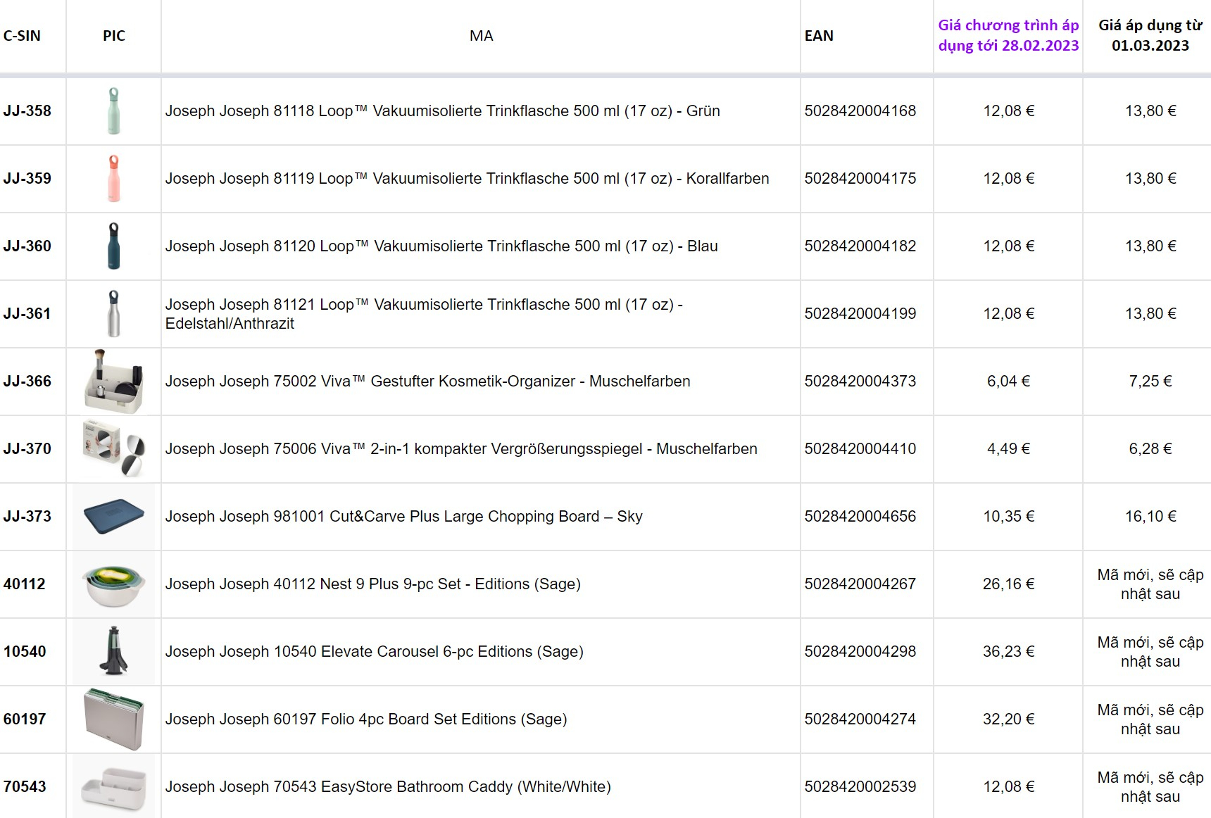
Task: Click the JJ-358 code cell
Action: (27, 111)
